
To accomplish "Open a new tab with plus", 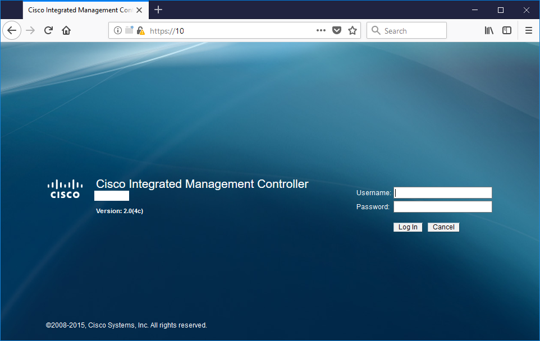I will pyautogui.click(x=158, y=10).
